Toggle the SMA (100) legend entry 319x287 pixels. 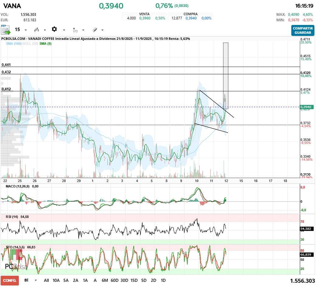14,44
